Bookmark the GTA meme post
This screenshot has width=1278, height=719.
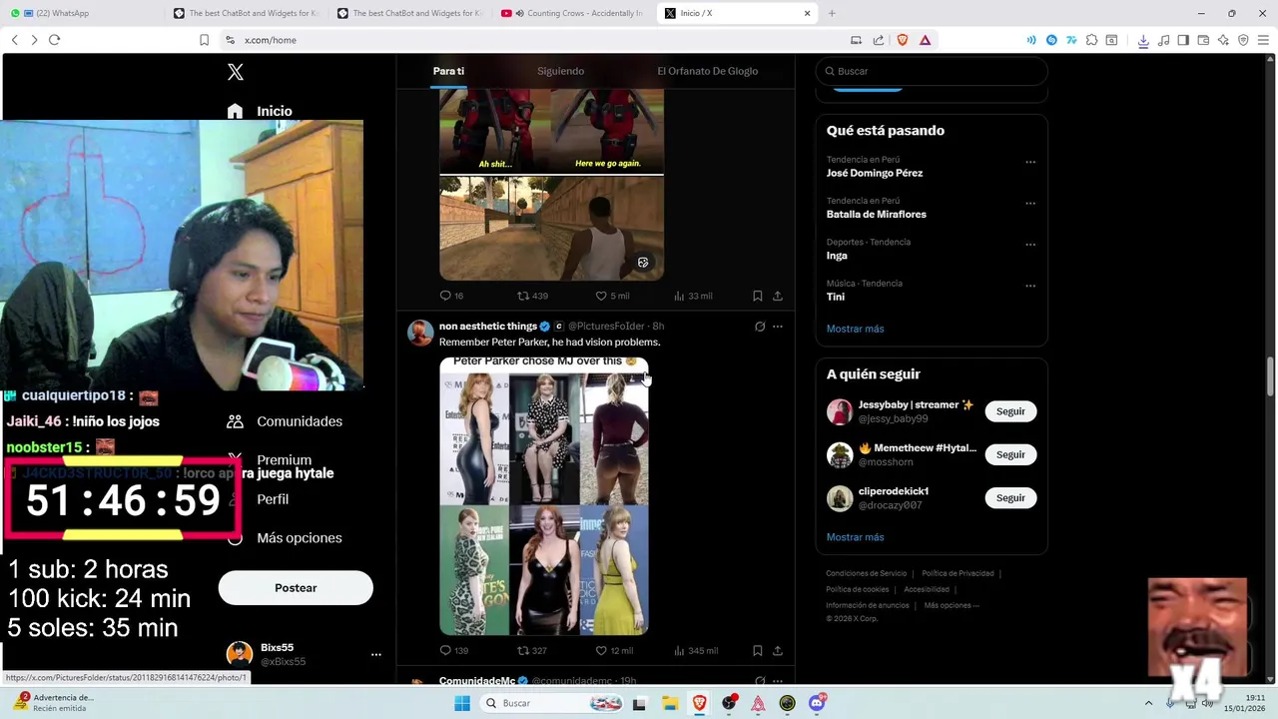(x=757, y=296)
